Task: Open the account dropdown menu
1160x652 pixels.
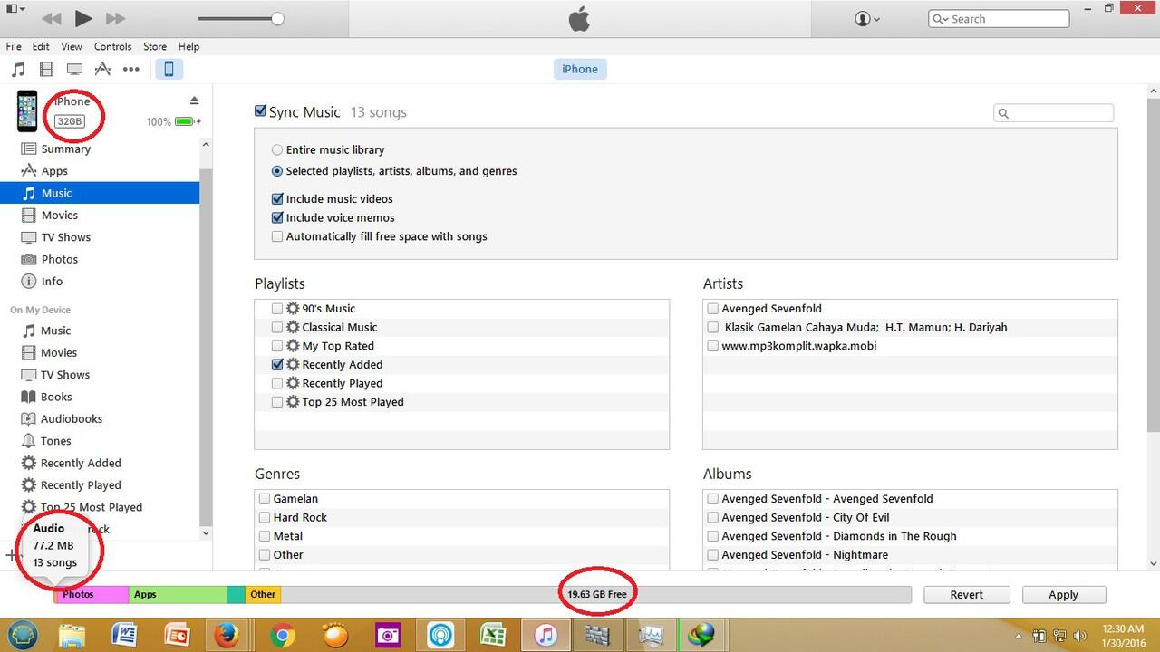Action: pos(867,18)
